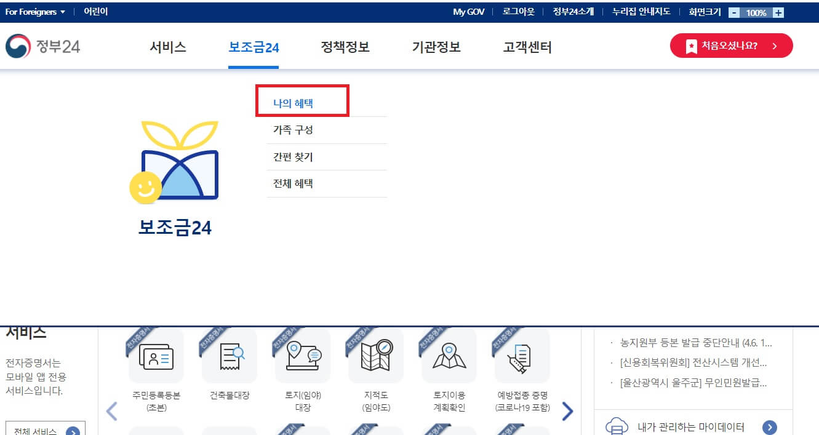This screenshot has width=819, height=435.
Task: Click the 로그아웃 link
Action: click(x=519, y=12)
